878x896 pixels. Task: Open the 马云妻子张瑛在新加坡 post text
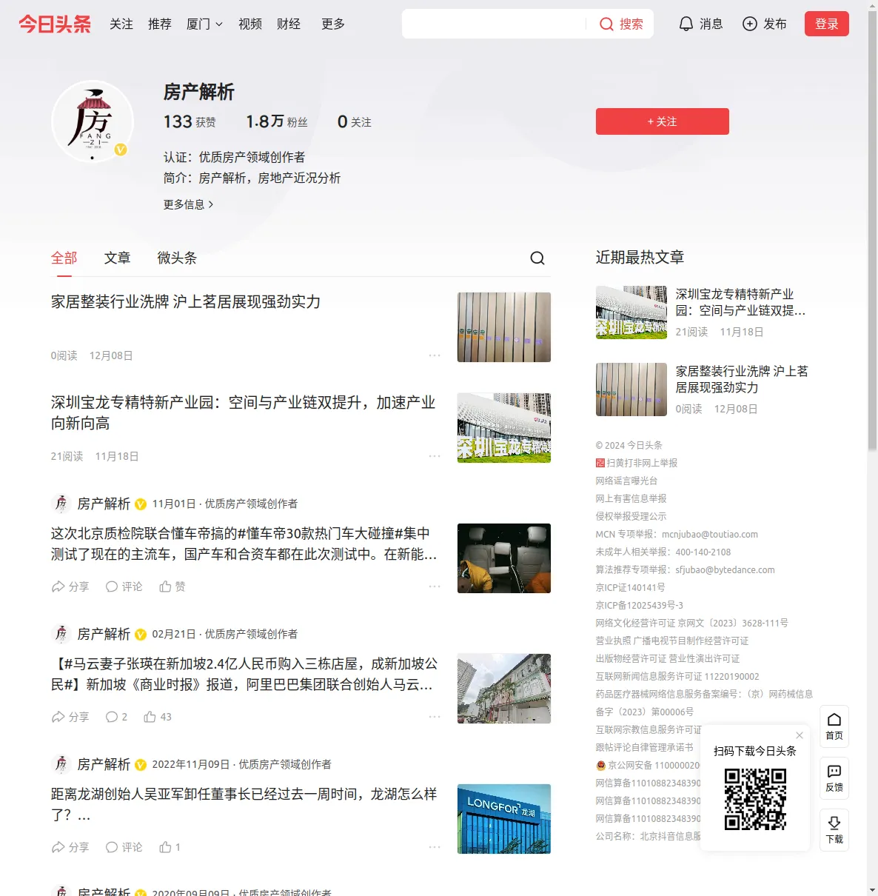[x=244, y=674]
